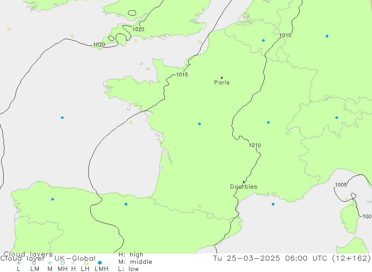Click the 'LMH' legend label
Screen dimensions: 372x272
[x=102, y=269]
